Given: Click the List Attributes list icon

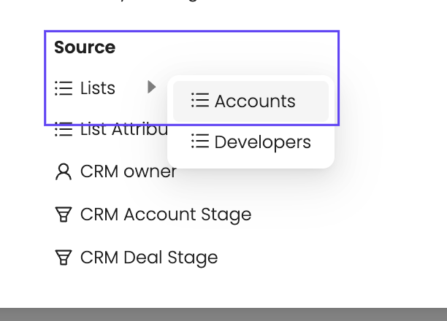Looking at the screenshot, I should [x=64, y=130].
